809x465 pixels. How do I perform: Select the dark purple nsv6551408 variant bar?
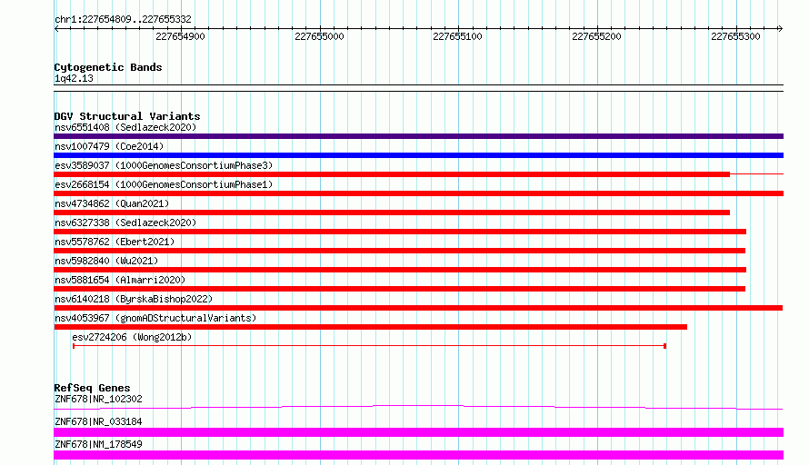418,136
